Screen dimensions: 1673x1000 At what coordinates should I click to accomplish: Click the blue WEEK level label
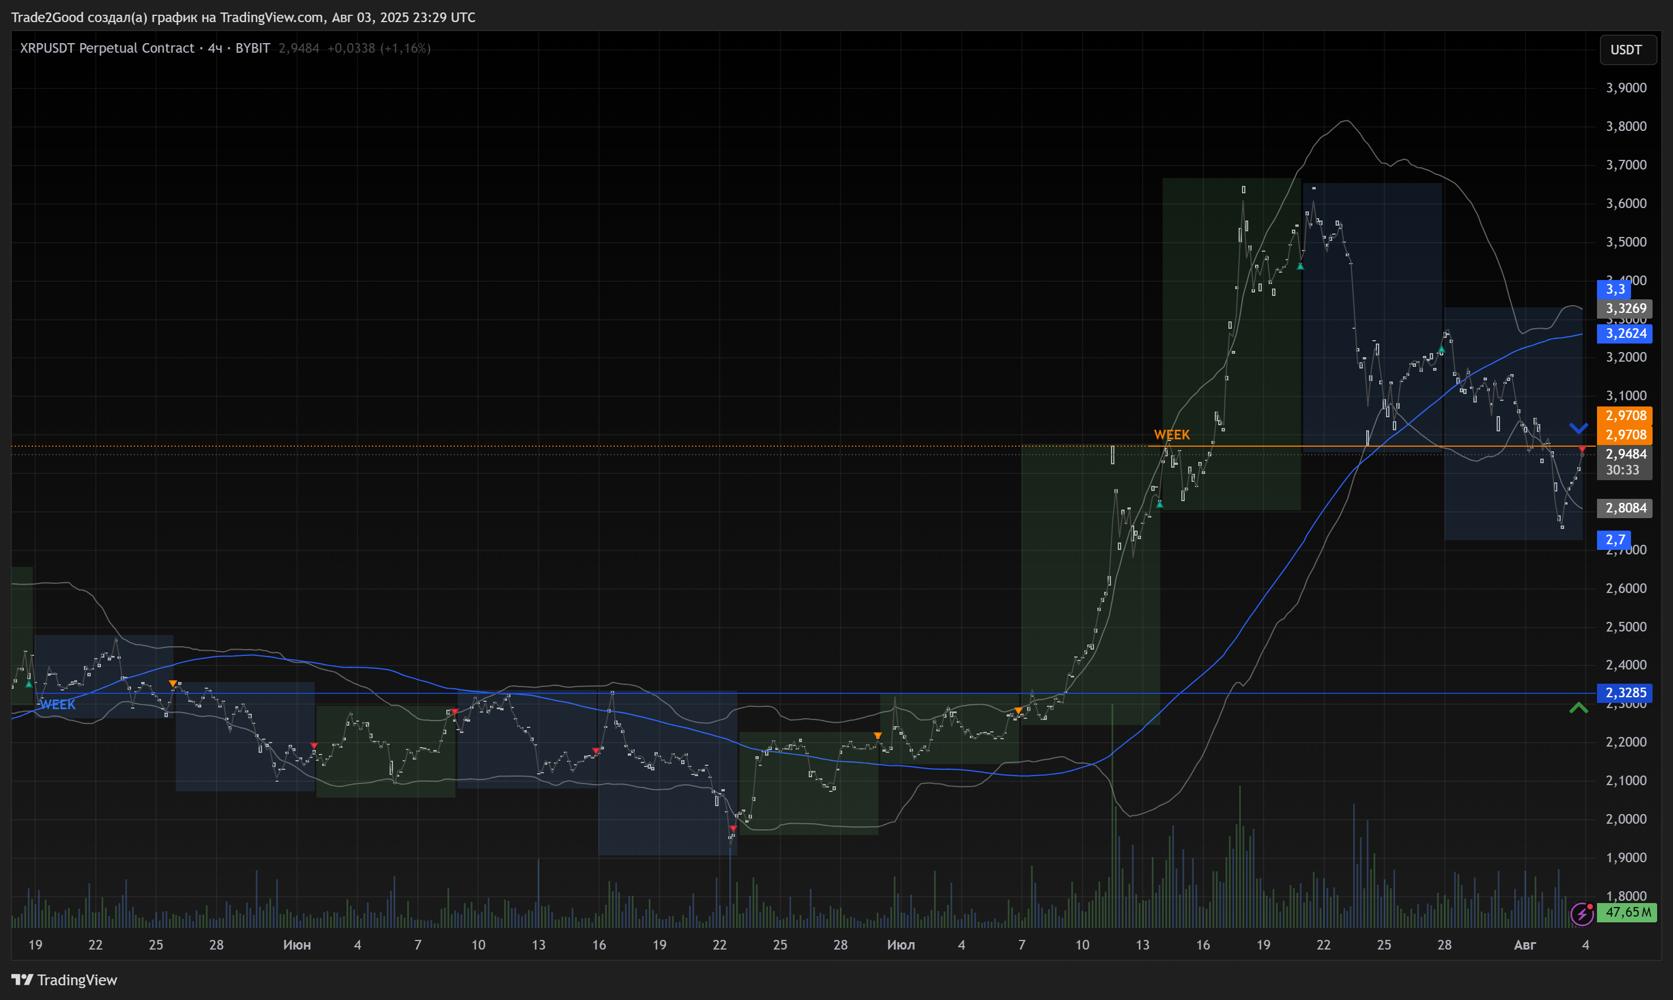[x=58, y=705]
